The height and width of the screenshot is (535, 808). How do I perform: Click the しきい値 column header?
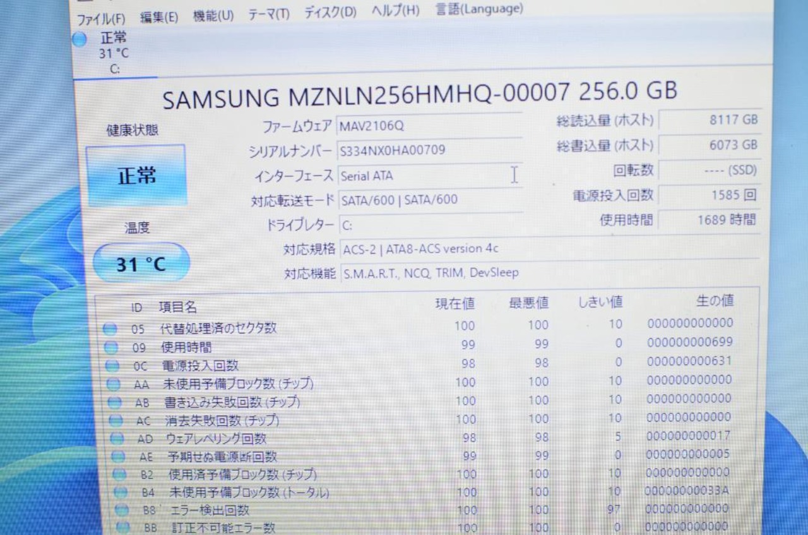(600, 302)
